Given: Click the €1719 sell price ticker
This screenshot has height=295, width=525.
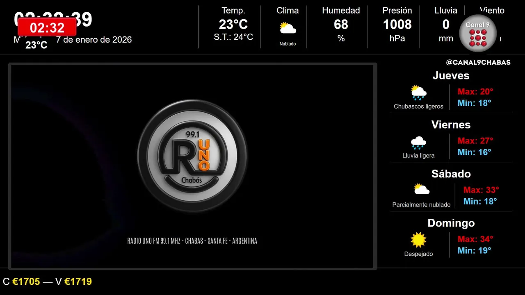Looking at the screenshot, I should click(x=78, y=281).
